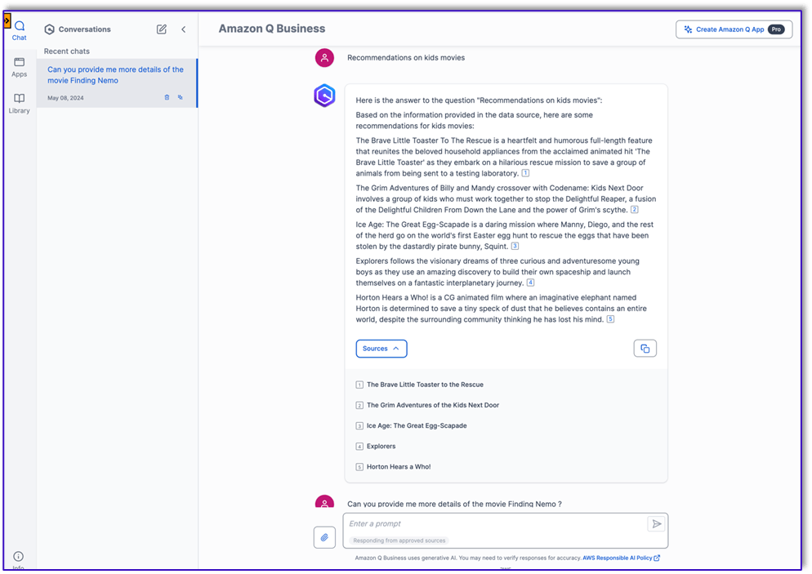Open source Horton Hears a Who!
This screenshot has width=812, height=574.
pyautogui.click(x=399, y=467)
